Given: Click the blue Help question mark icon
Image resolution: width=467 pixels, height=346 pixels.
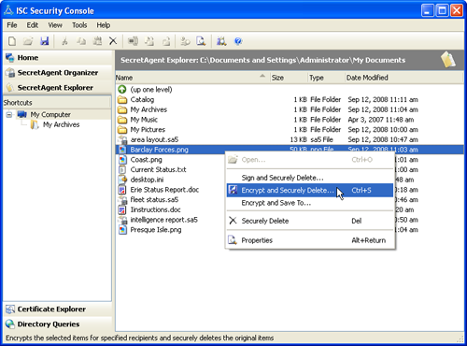Looking at the screenshot, I should 238,41.
